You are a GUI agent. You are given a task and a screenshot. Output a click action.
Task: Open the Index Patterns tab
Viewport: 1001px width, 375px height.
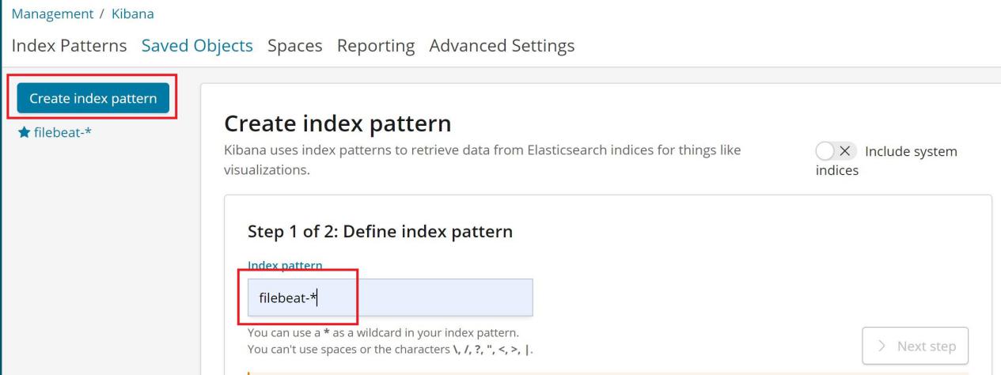pyautogui.click(x=69, y=46)
